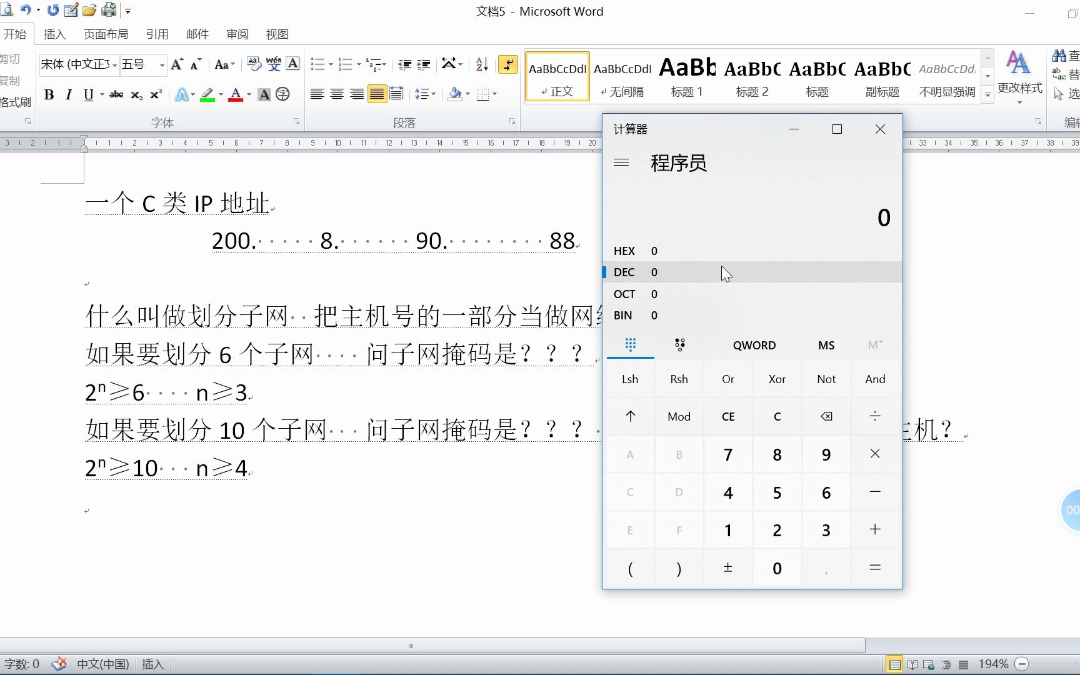This screenshot has height=675, width=1080.
Task: Click the Mod button in calculator
Action: tap(679, 416)
